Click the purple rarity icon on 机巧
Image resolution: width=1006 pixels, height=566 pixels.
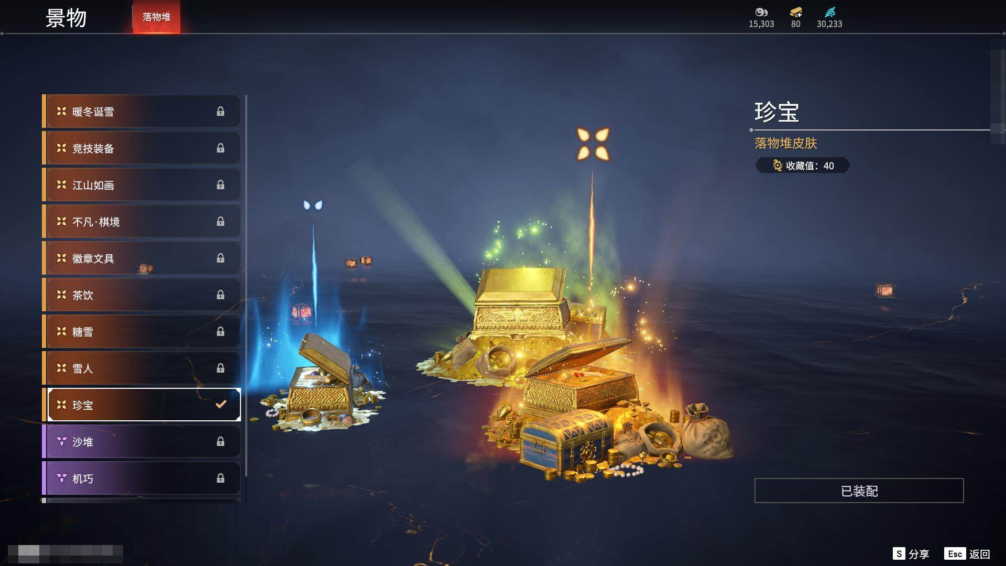(61, 478)
